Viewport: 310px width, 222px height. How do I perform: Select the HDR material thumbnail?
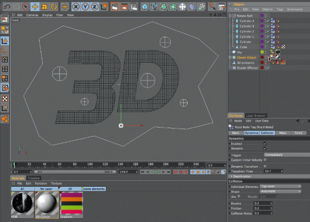click(x=22, y=205)
